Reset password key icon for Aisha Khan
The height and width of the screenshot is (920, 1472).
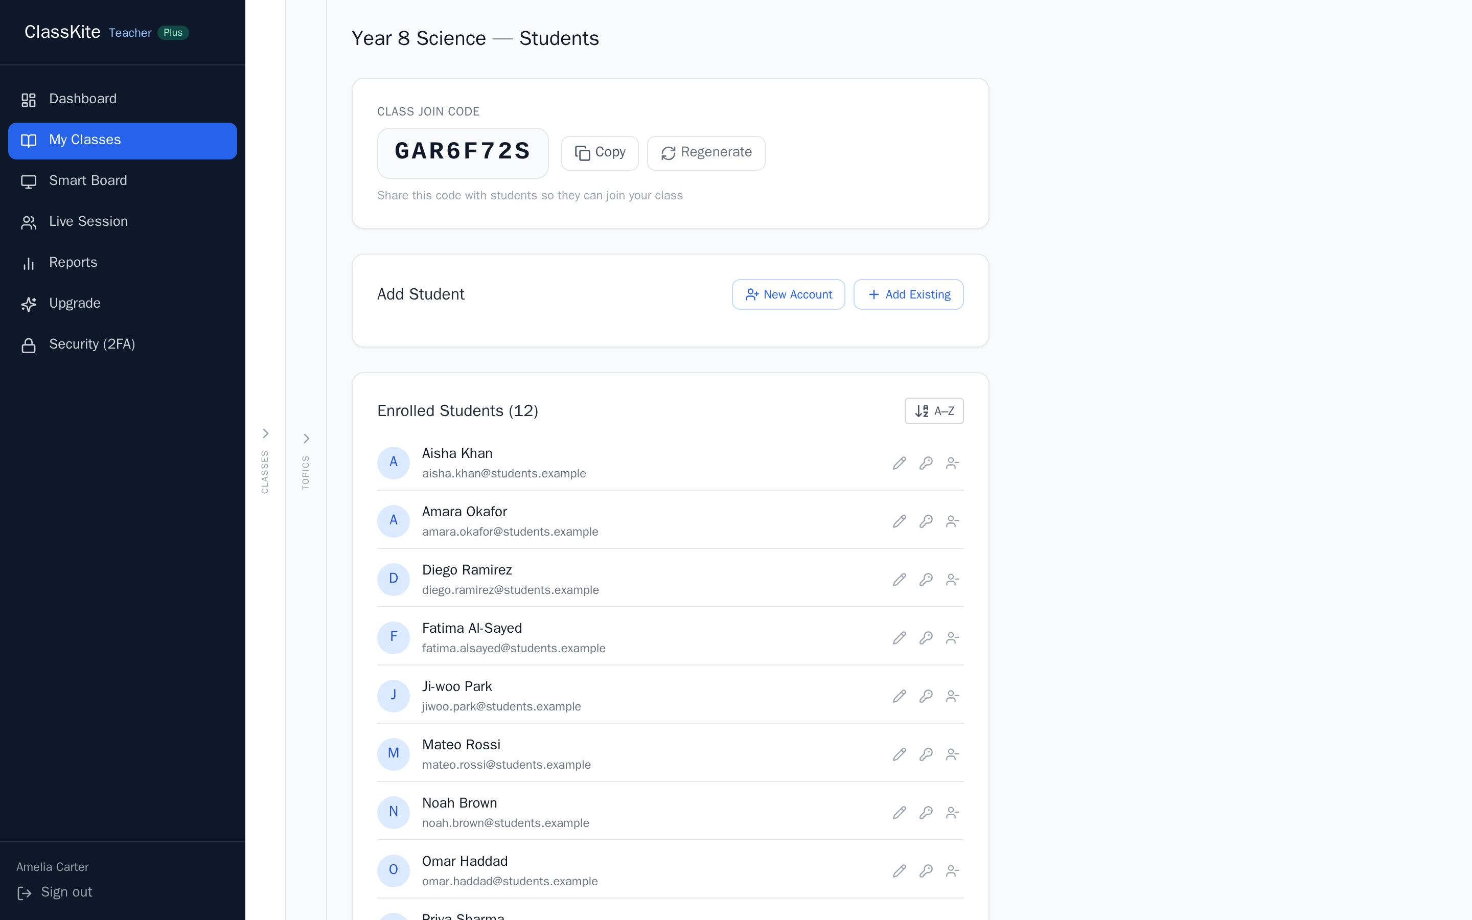926,463
